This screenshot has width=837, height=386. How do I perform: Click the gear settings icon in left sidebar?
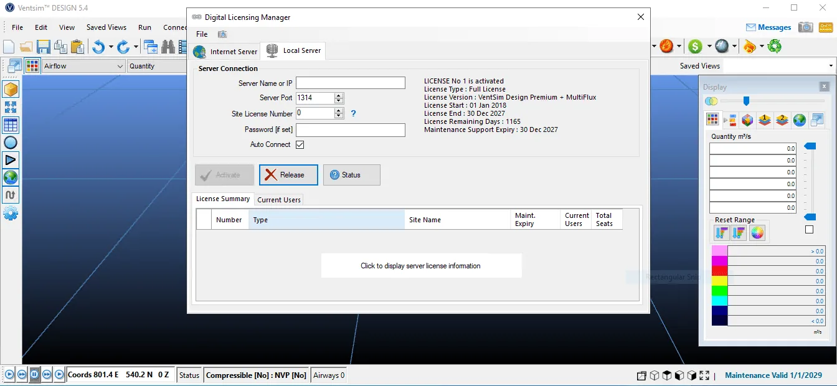pyautogui.click(x=11, y=214)
